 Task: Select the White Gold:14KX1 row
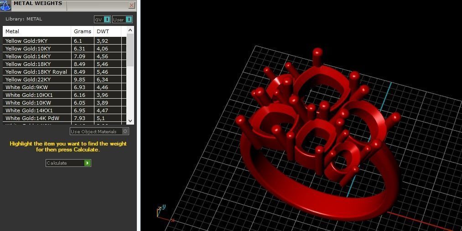(64, 110)
